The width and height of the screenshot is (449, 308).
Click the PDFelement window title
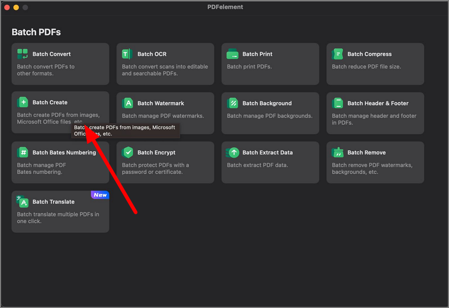(x=225, y=7)
